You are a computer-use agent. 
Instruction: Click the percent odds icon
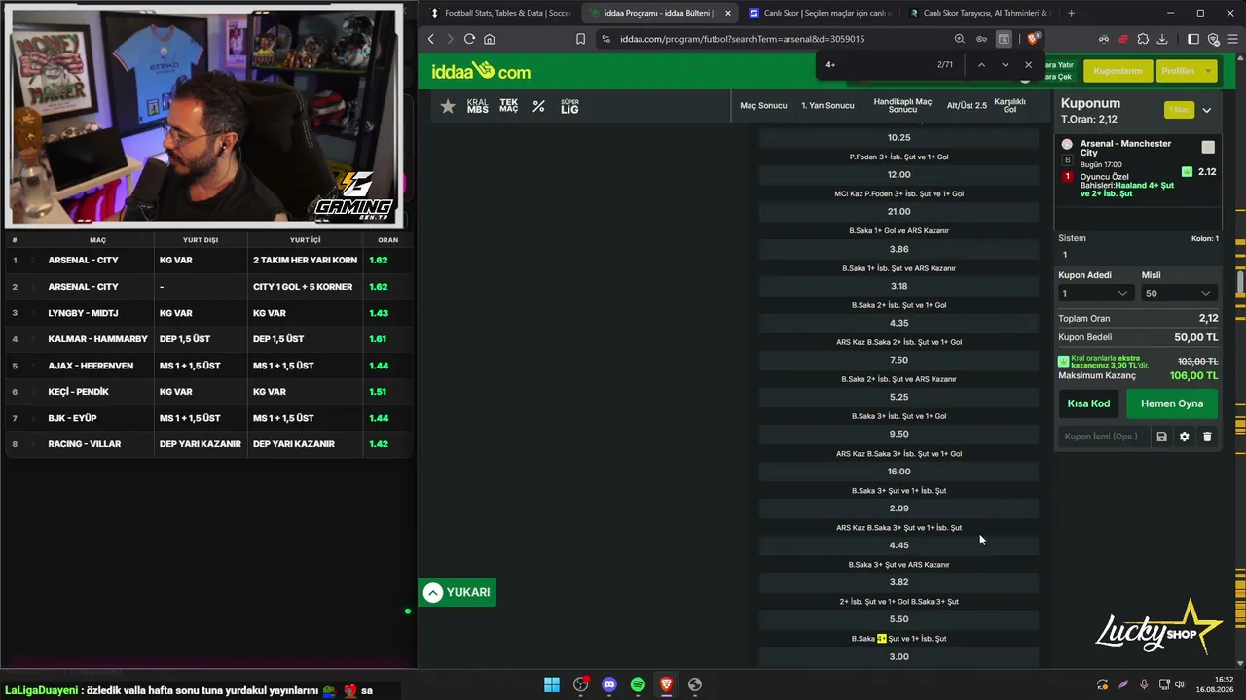[x=538, y=106]
